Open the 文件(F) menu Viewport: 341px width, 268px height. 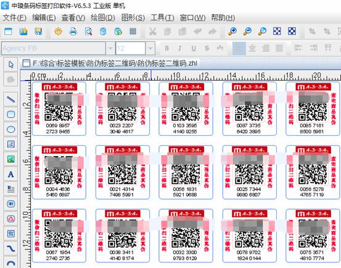[14, 18]
